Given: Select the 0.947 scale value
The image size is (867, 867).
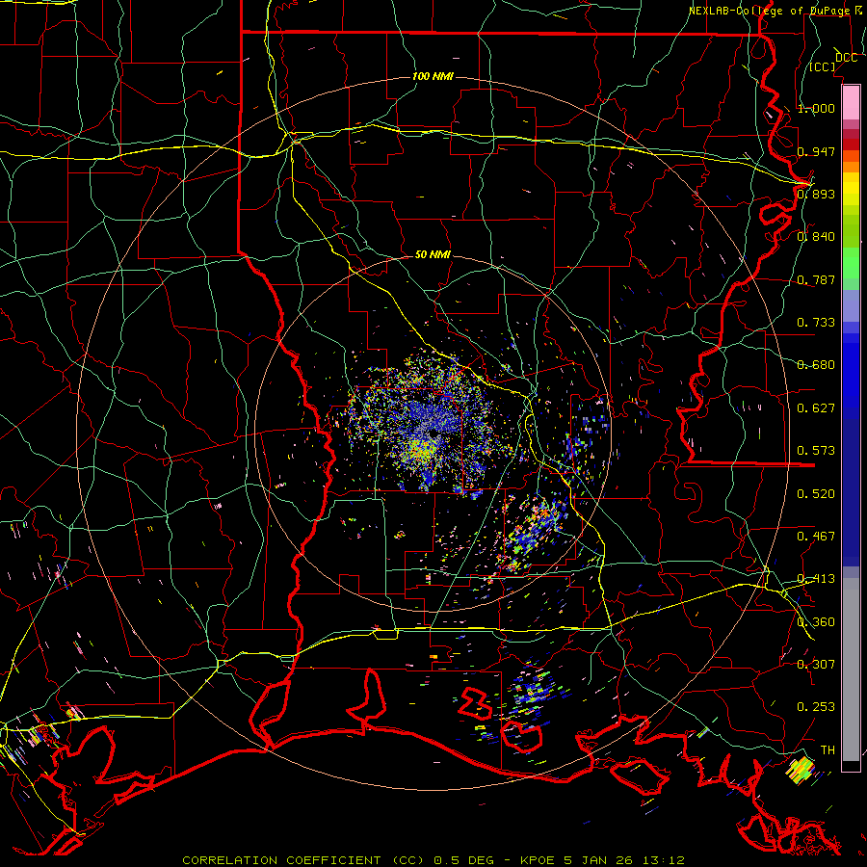Looking at the screenshot, I should pyautogui.click(x=816, y=151).
